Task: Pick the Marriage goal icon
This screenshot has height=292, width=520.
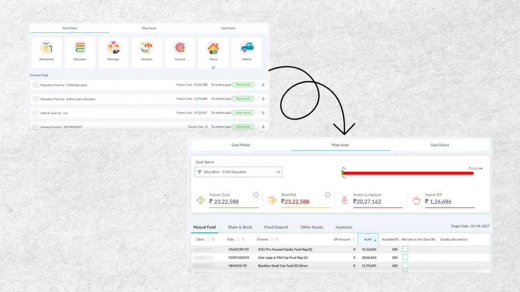Action: coord(113,48)
